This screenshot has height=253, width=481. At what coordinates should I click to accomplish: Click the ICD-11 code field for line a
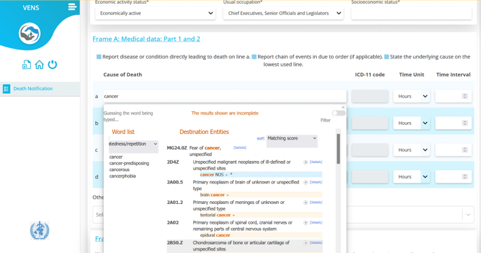pos(370,96)
